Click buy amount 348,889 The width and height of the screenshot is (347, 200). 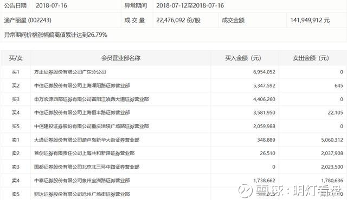(266, 140)
